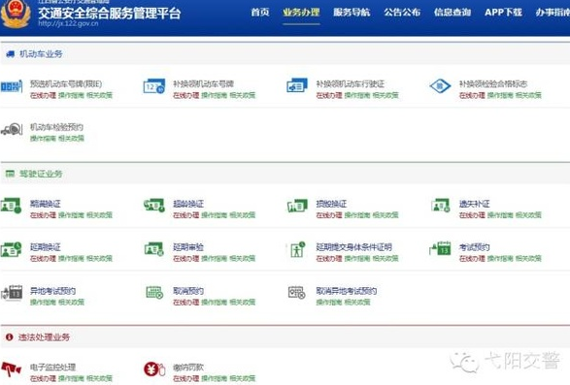Screen dimensions: 570x385
Task: Click 在线办理 under 电子监控处理
Action: tap(43, 378)
